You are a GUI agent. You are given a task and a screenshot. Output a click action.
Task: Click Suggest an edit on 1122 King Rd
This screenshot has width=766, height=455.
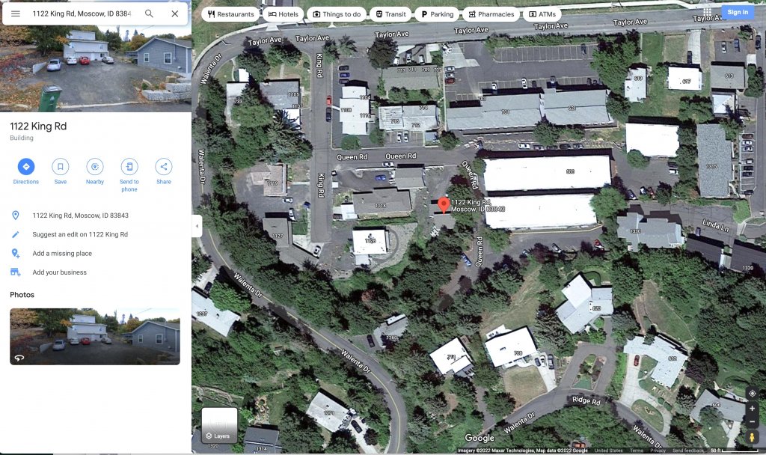[x=80, y=234]
